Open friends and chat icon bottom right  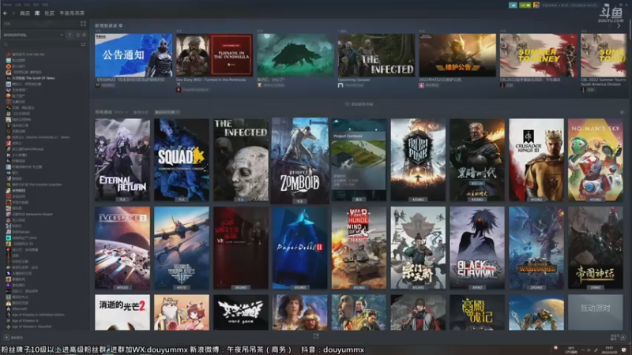tap(623, 338)
